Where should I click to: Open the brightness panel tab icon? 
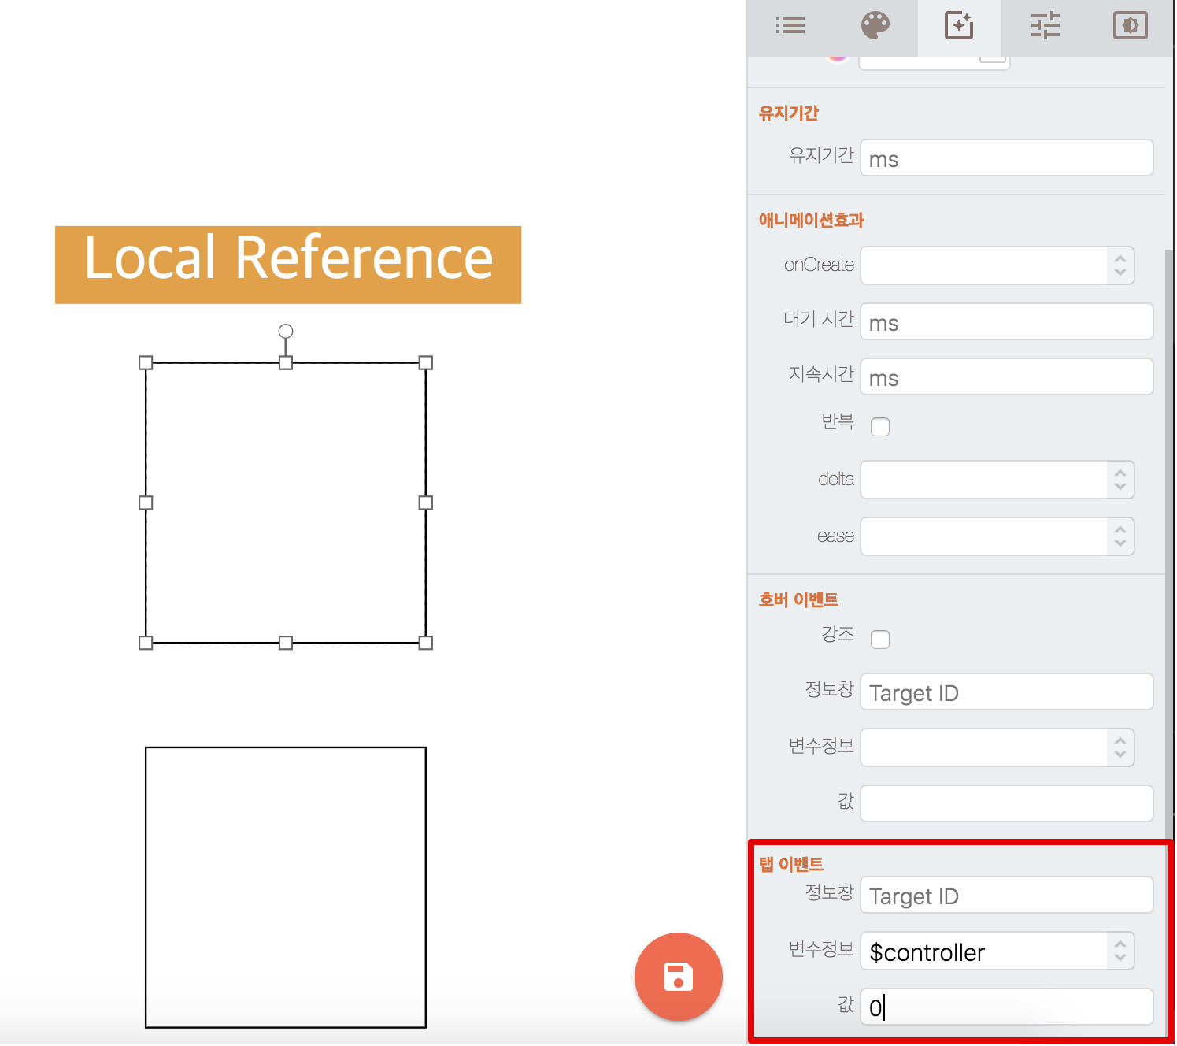pos(1130,26)
